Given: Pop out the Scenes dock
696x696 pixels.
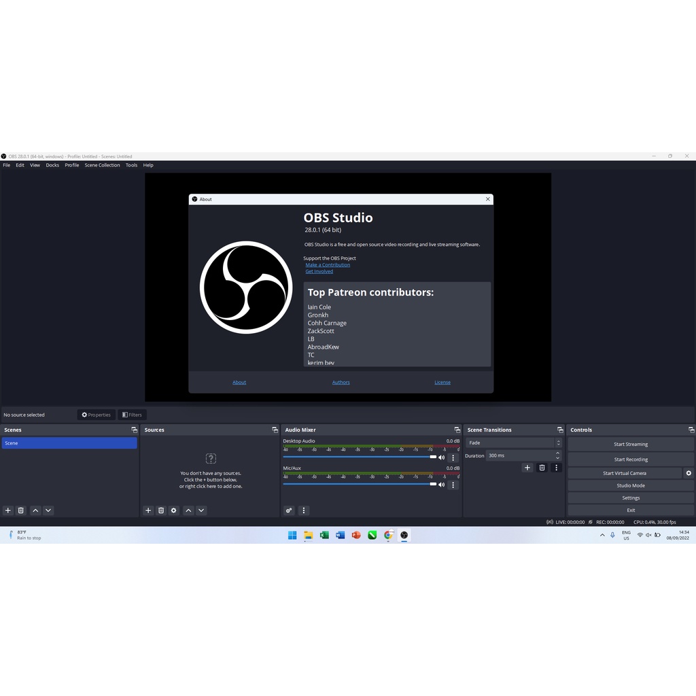Looking at the screenshot, I should tap(134, 430).
